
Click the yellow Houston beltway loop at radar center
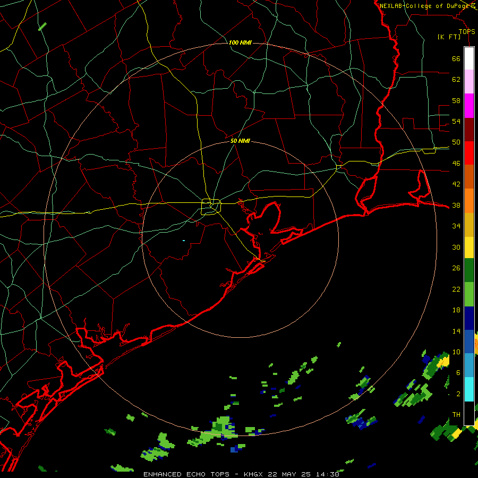[x=211, y=207]
